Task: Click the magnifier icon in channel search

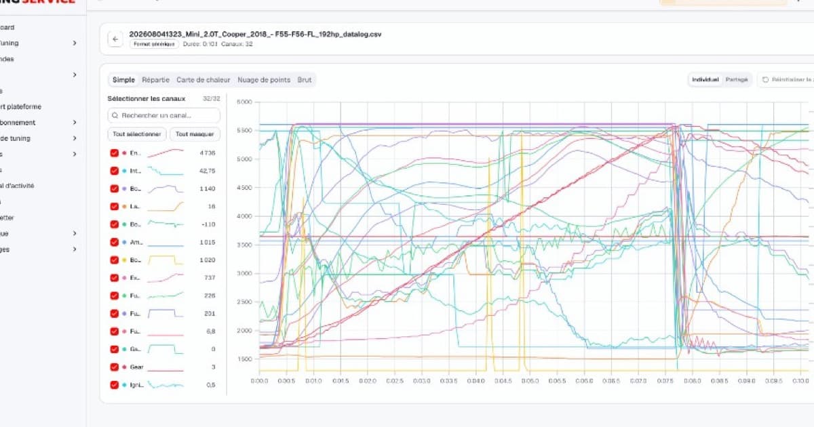Action: click(x=116, y=115)
